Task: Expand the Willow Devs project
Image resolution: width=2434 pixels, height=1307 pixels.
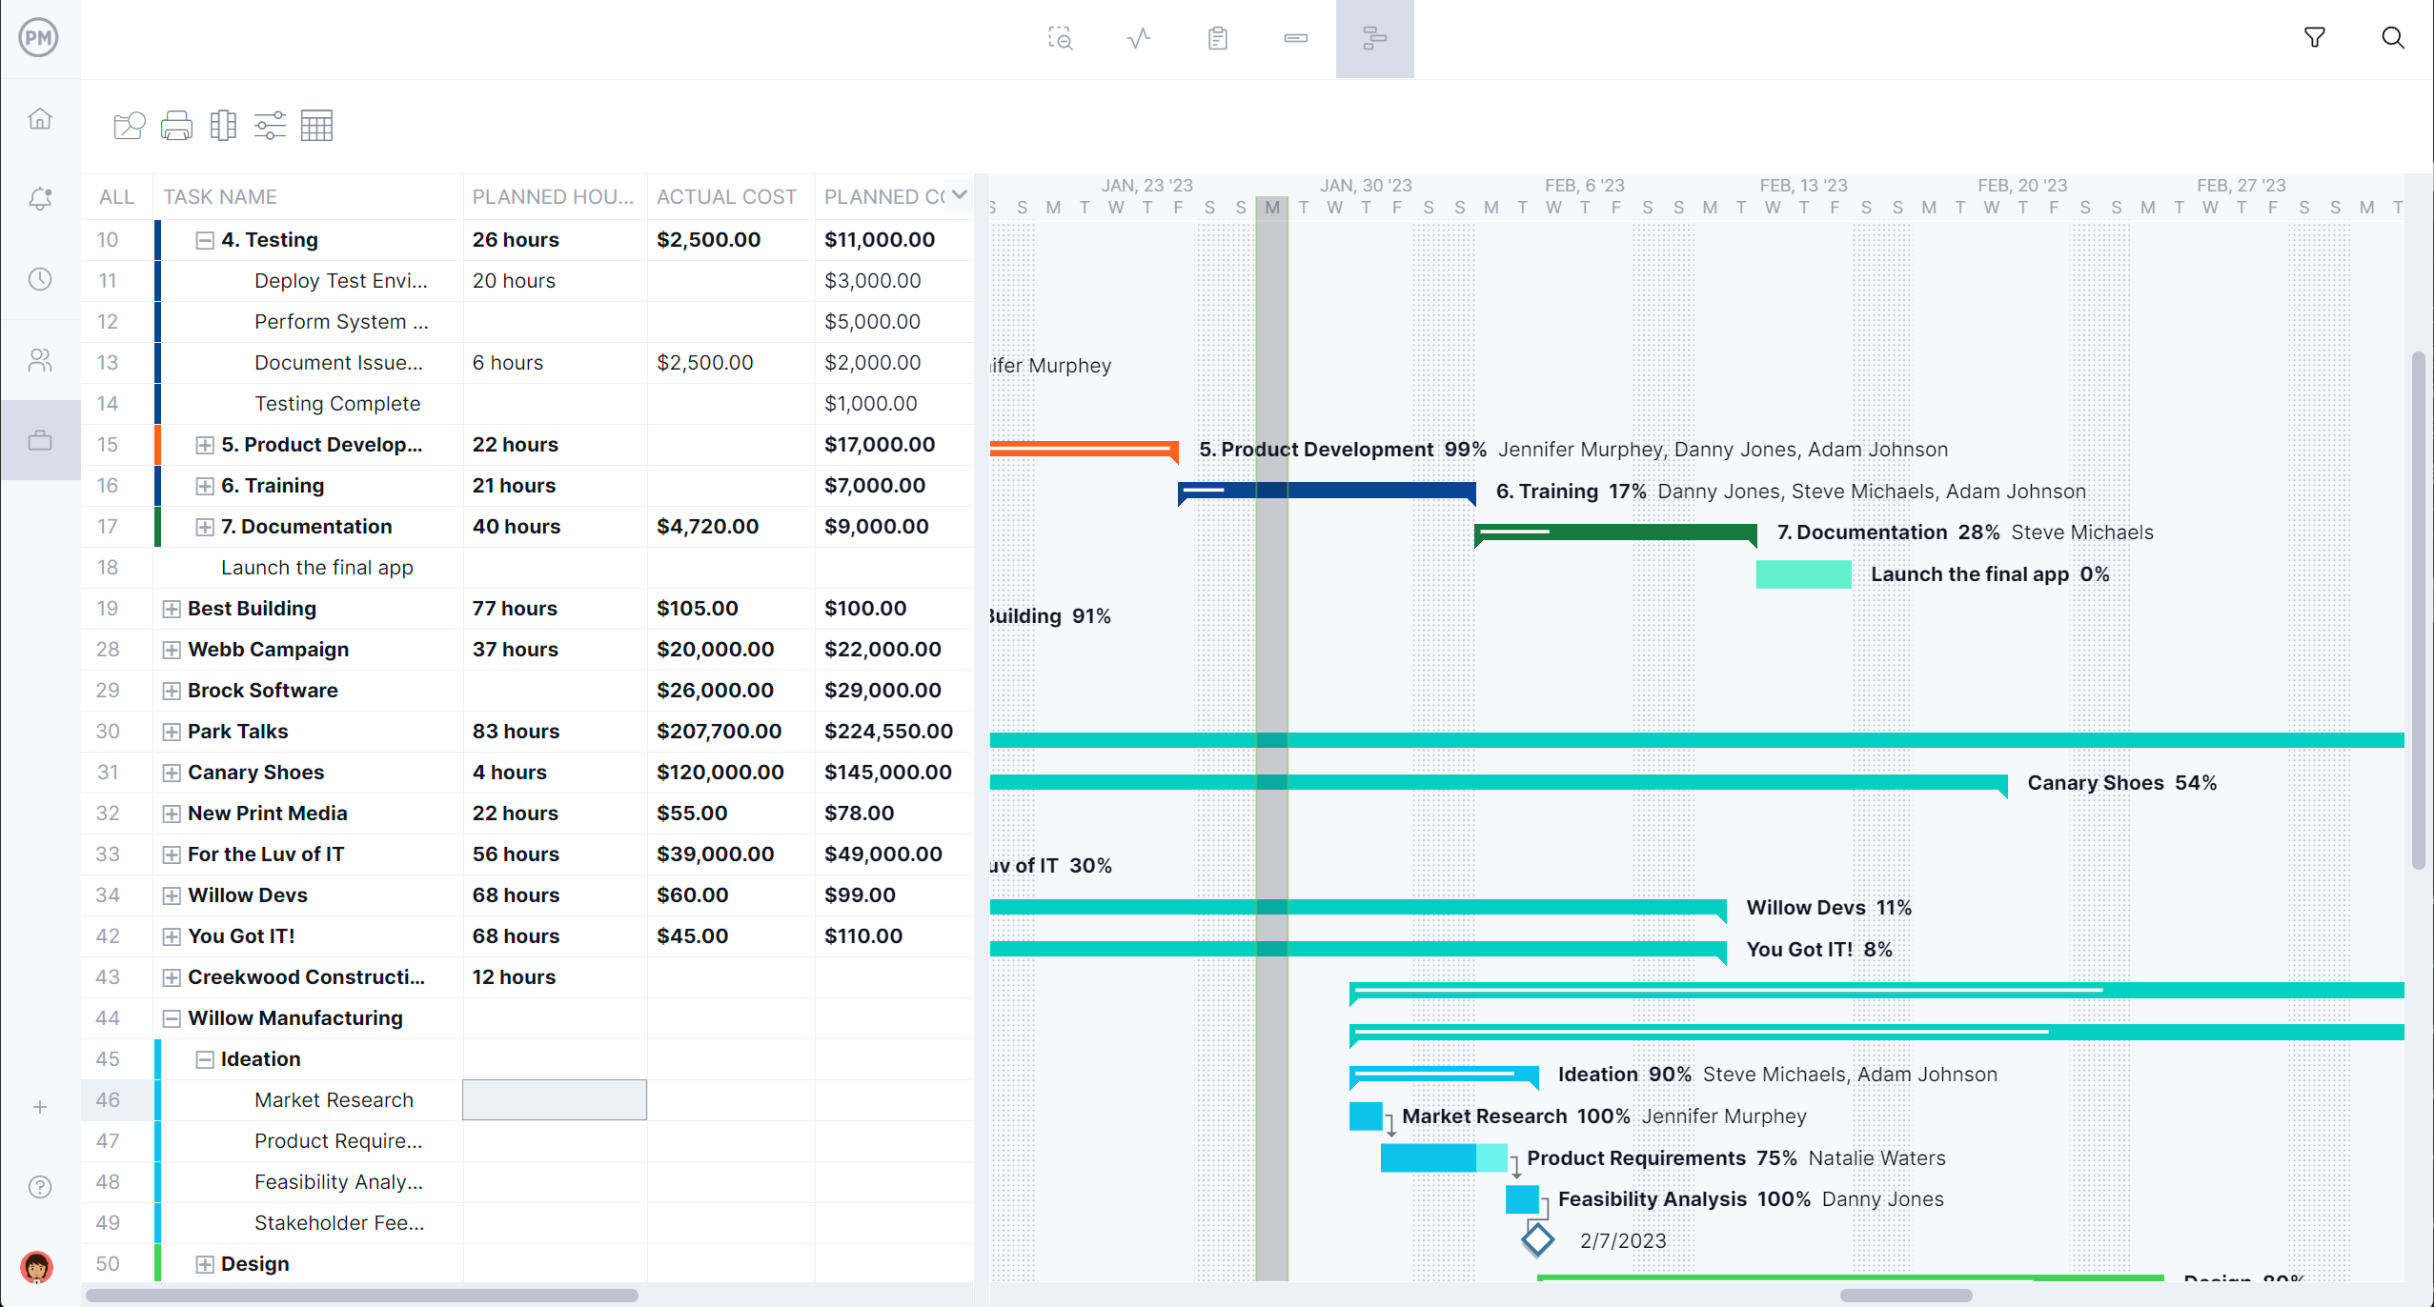Action: [x=172, y=895]
